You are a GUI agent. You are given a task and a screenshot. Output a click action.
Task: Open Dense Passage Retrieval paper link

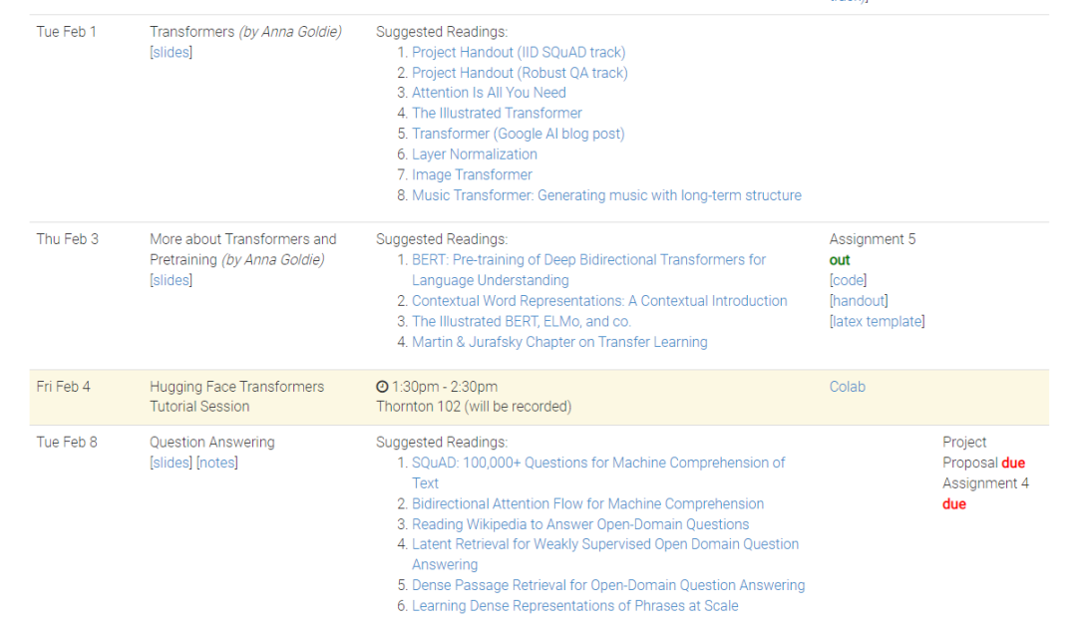[608, 585]
